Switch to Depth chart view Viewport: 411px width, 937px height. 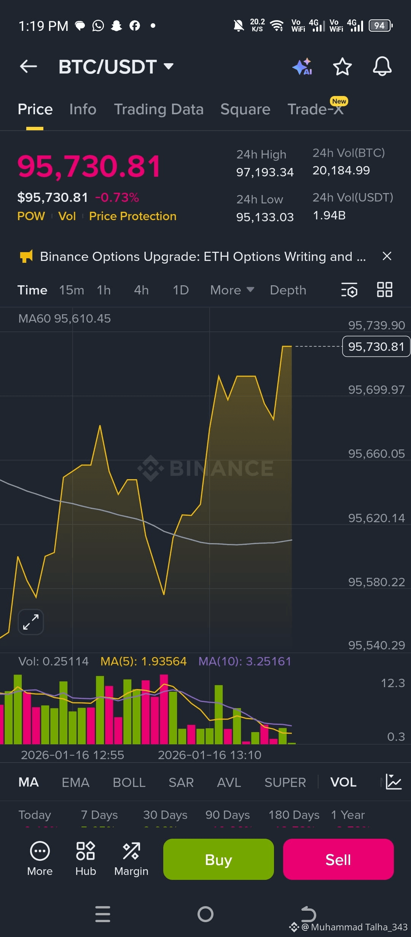click(288, 290)
